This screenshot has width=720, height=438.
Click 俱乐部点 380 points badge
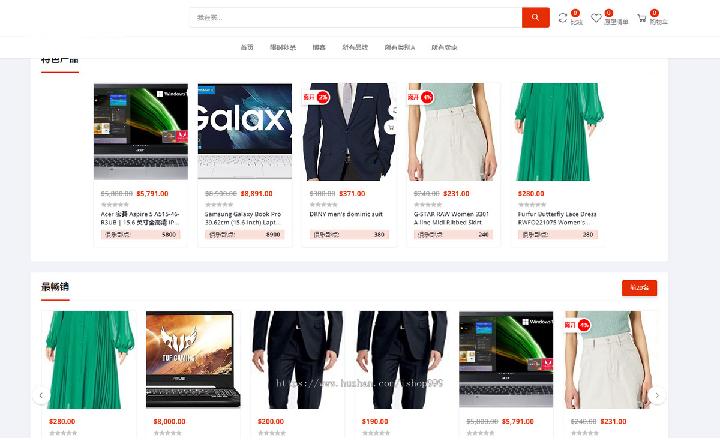[349, 235]
